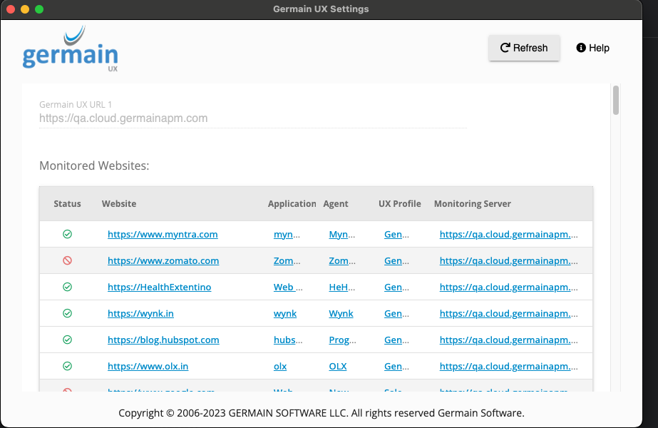This screenshot has height=428, width=658.
Task: Click the Germain UX logo
Action: [x=70, y=50]
